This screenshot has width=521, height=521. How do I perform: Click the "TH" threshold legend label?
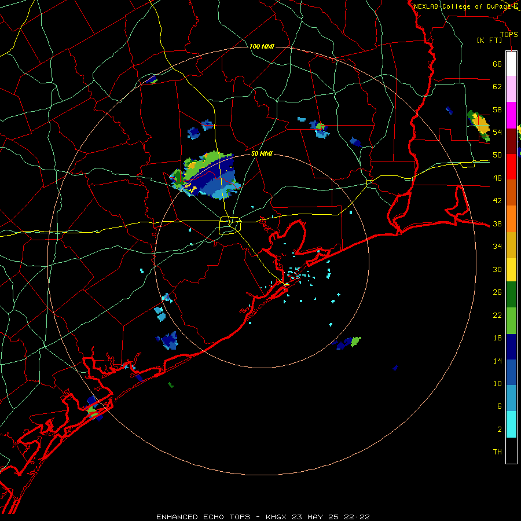pyautogui.click(x=497, y=452)
